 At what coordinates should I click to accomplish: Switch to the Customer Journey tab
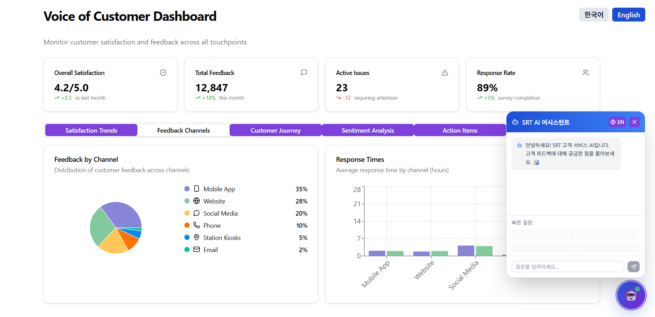(x=275, y=131)
